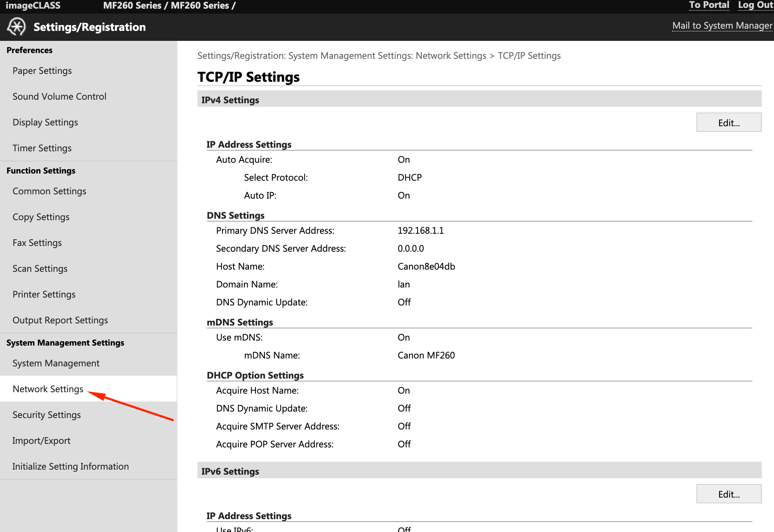The image size is (774, 532).
Task: Click System Management Settings section heading
Action: click(x=65, y=343)
